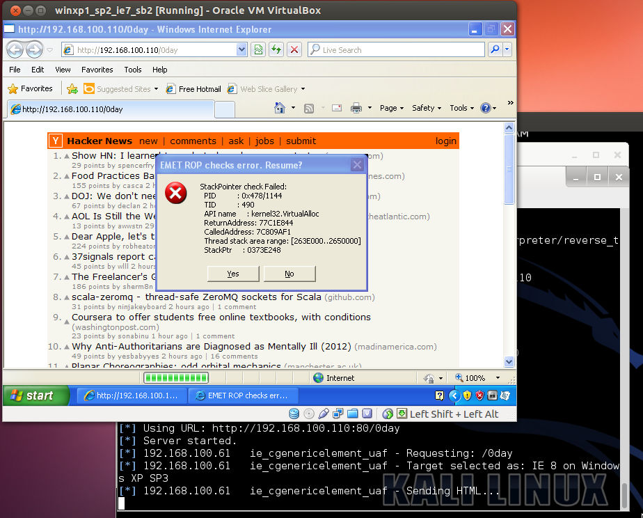The width and height of the screenshot is (643, 518).
Task: Open the Safety dropdown in the command bar
Action: click(x=427, y=108)
